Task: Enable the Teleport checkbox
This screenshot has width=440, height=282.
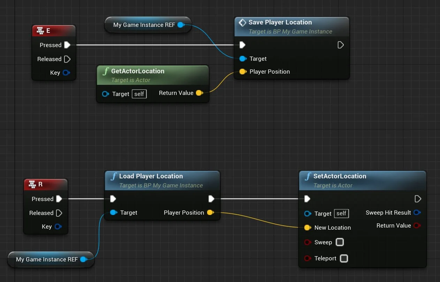Action: coord(344,258)
